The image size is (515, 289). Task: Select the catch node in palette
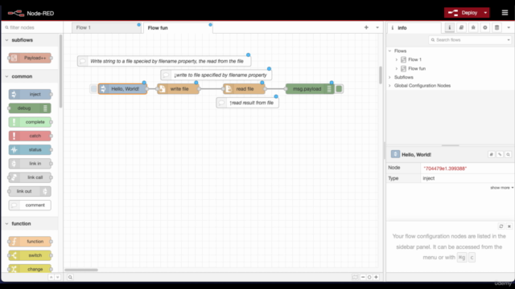point(30,136)
